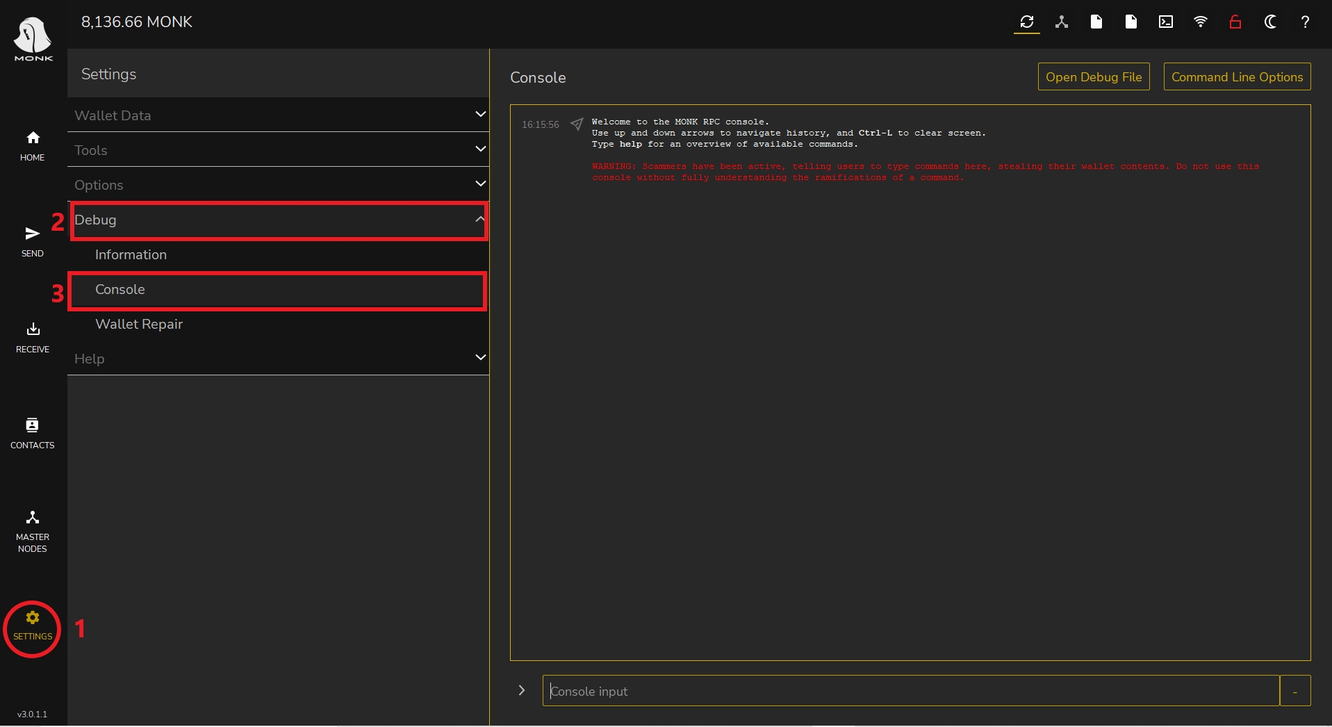Open the Information submenu item

point(278,254)
